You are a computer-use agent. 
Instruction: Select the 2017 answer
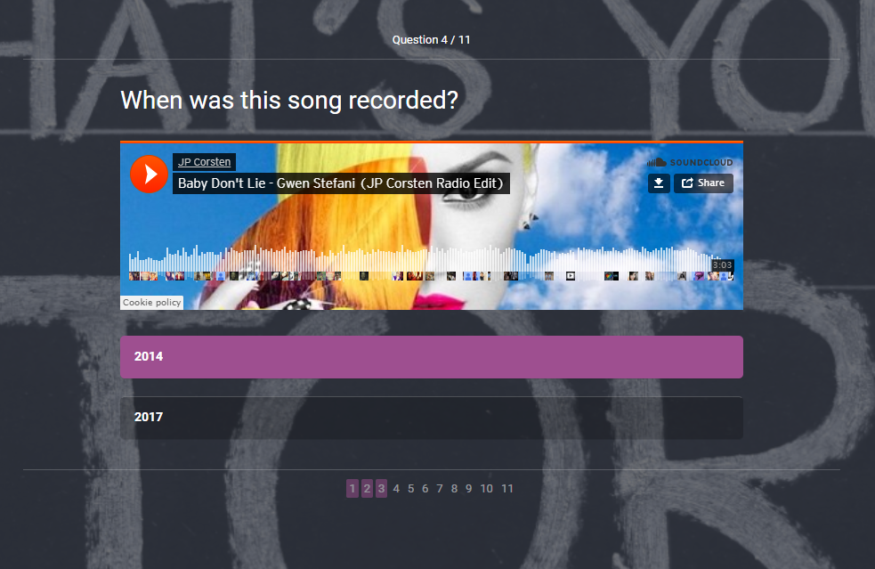[432, 418]
